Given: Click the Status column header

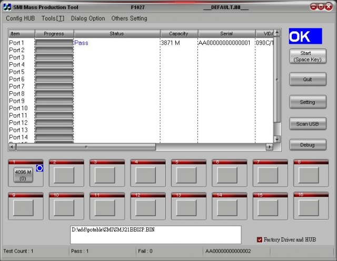Looking at the screenshot, I should pyautogui.click(x=117, y=34).
